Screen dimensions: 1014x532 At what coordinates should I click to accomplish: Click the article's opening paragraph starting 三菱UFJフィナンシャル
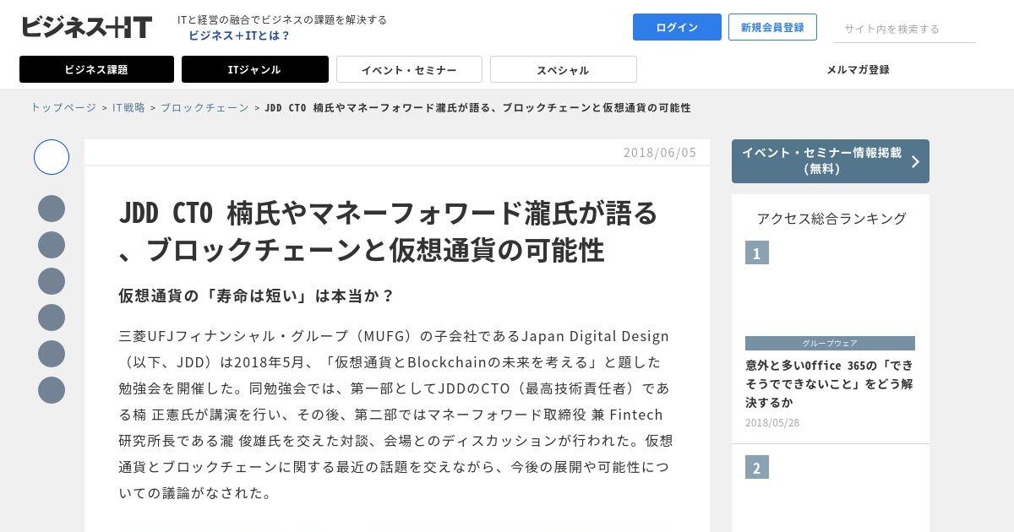(x=395, y=414)
